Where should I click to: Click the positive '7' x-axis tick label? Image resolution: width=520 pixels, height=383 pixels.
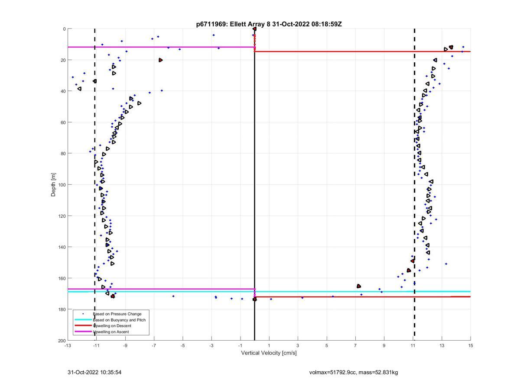355,345
